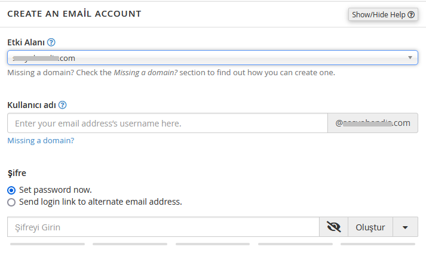Screen dimensions: 426x259
Task: Open the Etki Alanı domain selector
Action: tap(213, 57)
